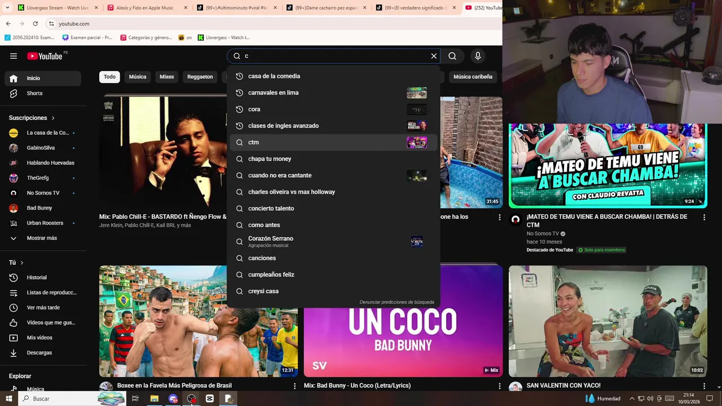722x406 pixels.
Task: Expand the Suscripciones section chevron
Action: point(53,118)
